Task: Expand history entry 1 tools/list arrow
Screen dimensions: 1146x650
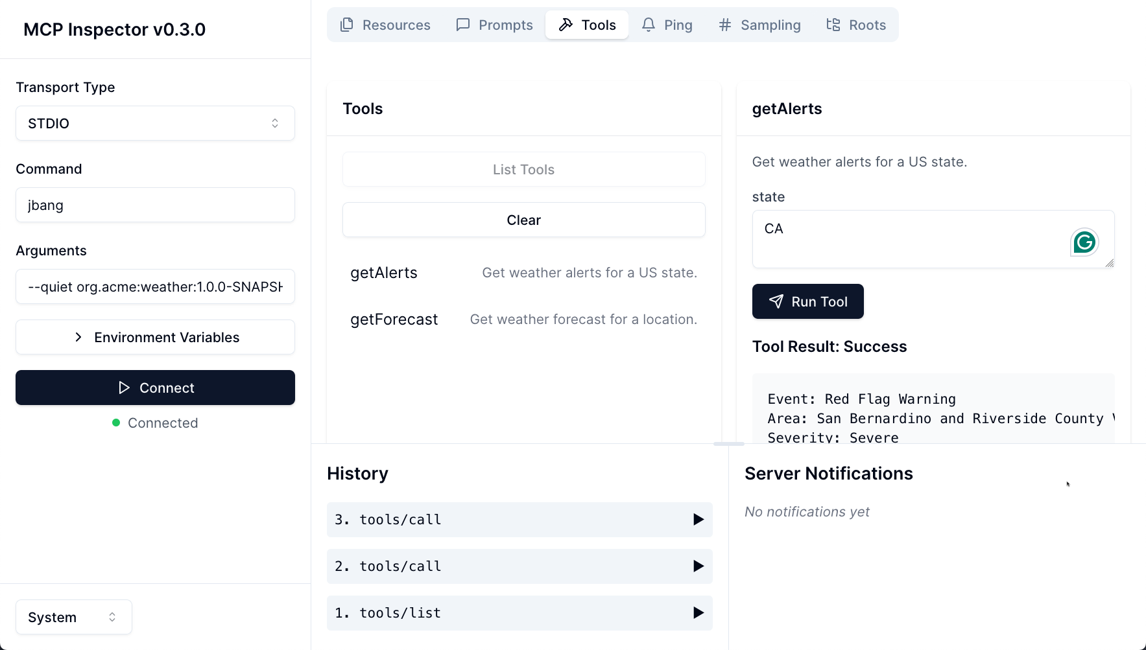Action: click(x=698, y=612)
